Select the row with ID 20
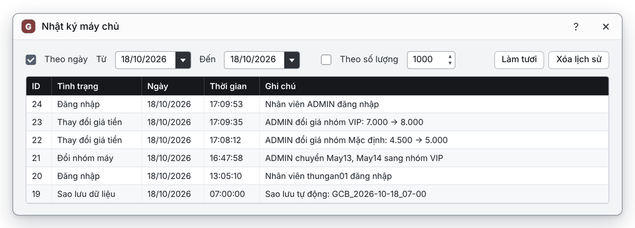Screen dimensions: 635x228 pyautogui.click(x=317, y=176)
